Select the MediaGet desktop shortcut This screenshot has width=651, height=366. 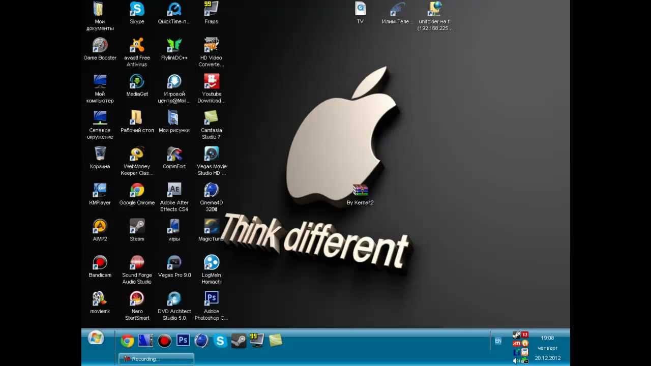tap(137, 85)
